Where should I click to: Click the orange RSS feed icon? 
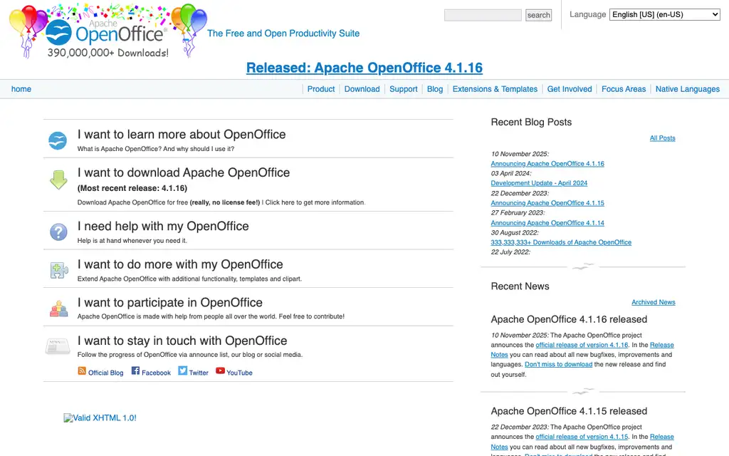pos(82,370)
